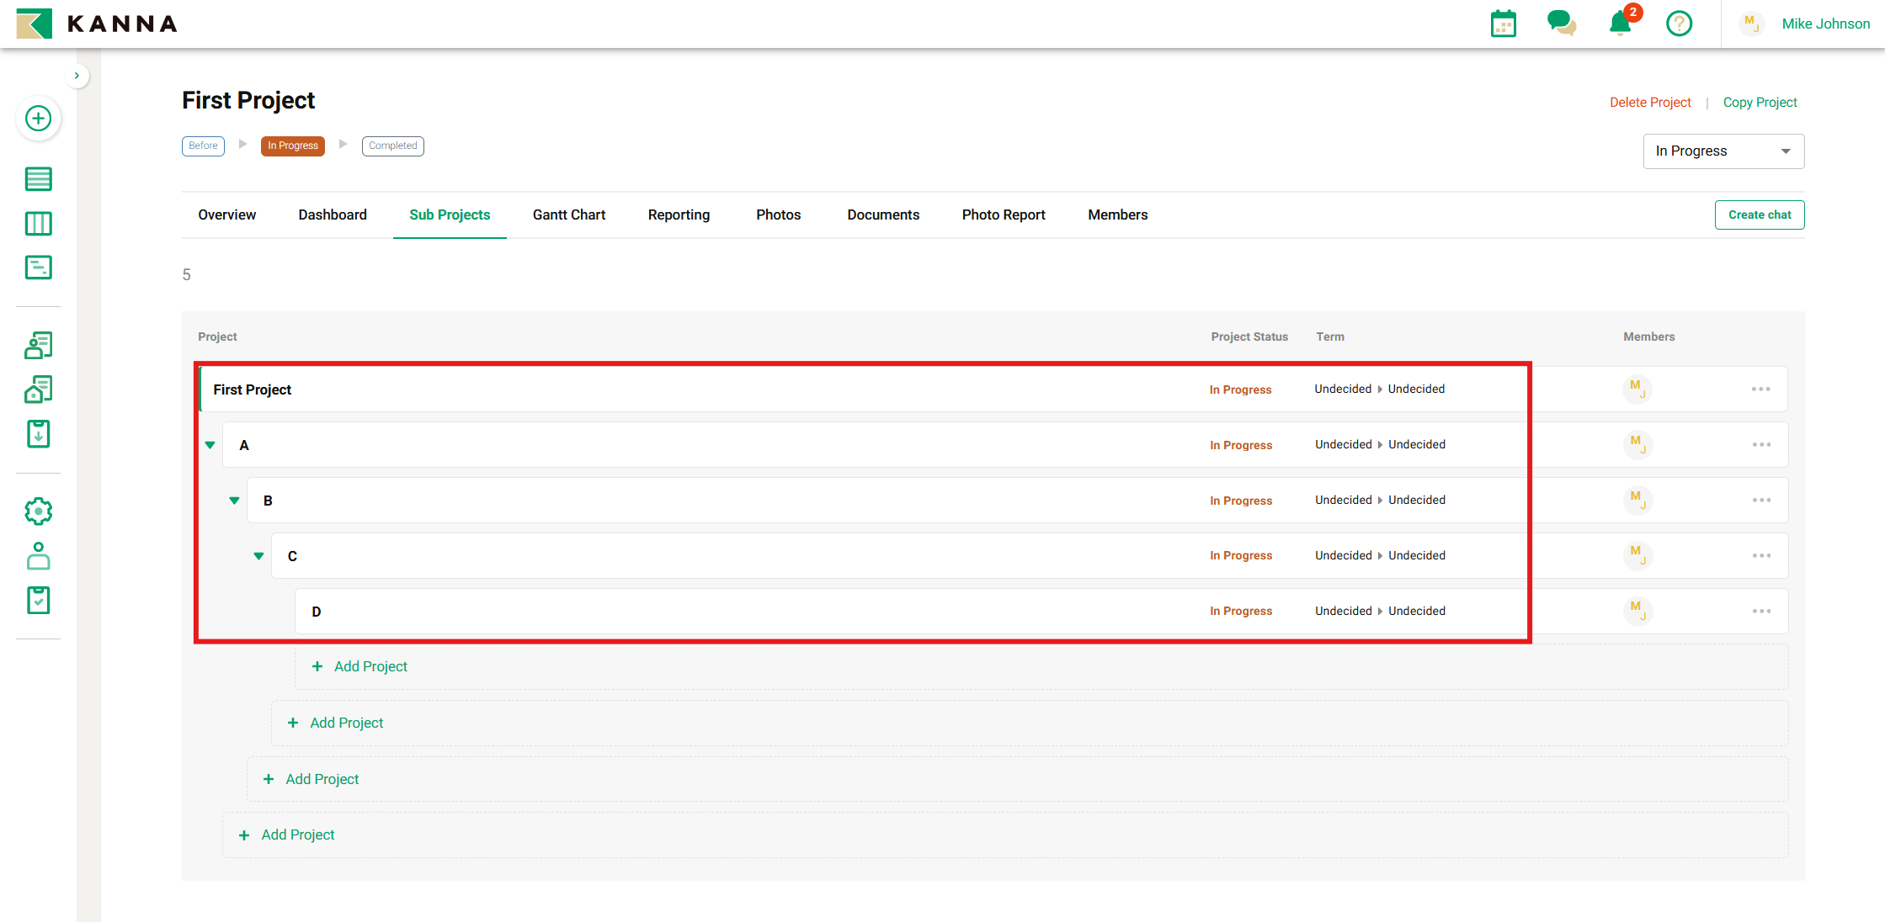Collapse sub project A tree arrow
The height and width of the screenshot is (922, 1885).
210,445
